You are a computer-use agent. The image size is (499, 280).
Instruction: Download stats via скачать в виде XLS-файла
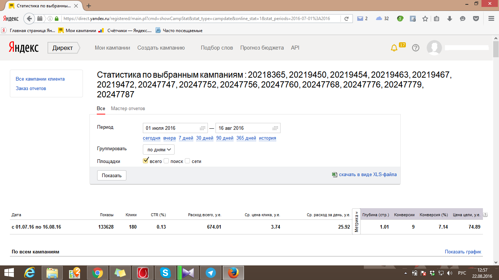click(x=368, y=175)
